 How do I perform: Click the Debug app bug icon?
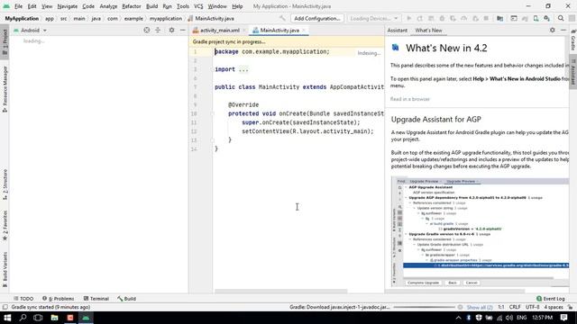click(x=442, y=18)
